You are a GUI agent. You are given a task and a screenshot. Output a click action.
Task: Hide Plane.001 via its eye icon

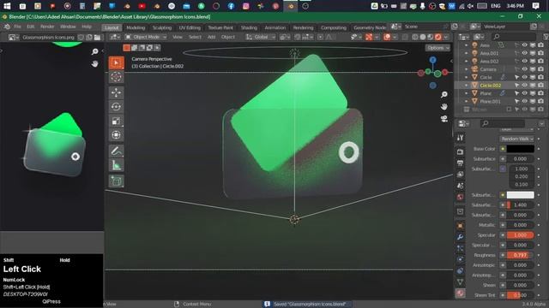(x=524, y=101)
